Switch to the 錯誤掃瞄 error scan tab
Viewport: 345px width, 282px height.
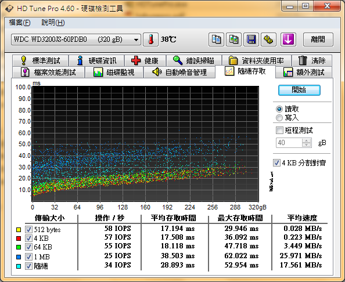(194, 60)
